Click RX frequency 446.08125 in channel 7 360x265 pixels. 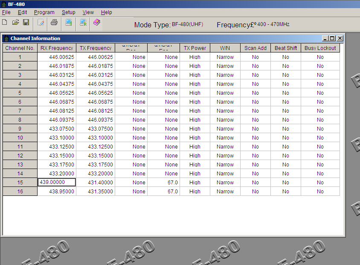click(x=57, y=111)
